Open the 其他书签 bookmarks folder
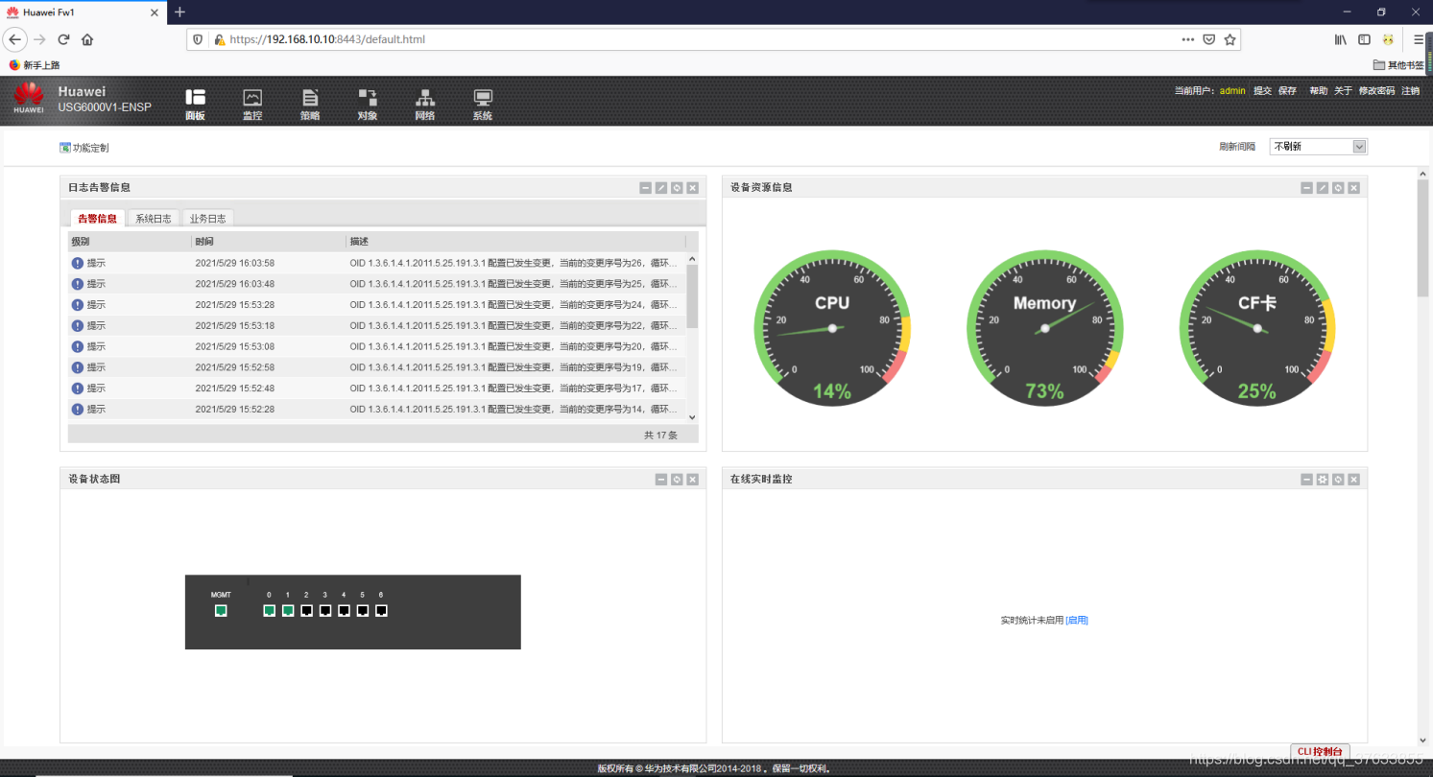 click(x=1398, y=65)
